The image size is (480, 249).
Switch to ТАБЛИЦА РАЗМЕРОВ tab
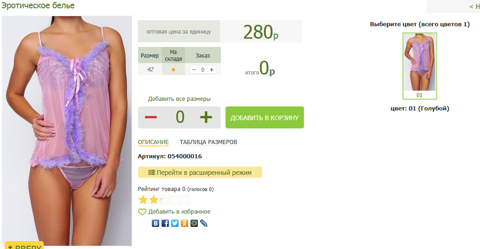[x=208, y=142]
